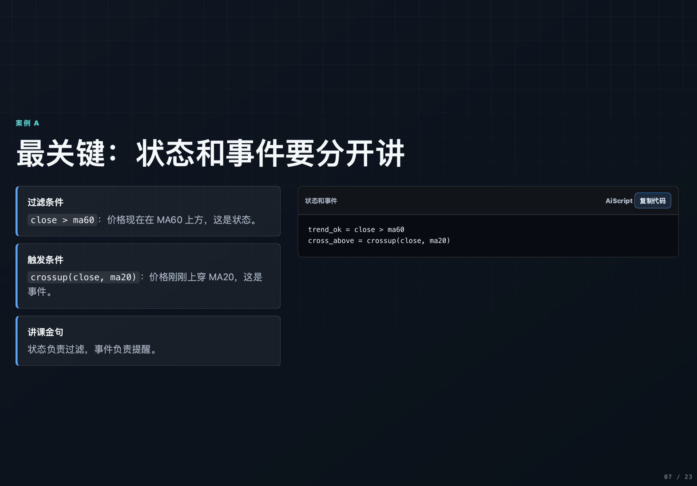Viewport: 697px width, 486px height.
Task: Click the text 价格现在在 MA60 上方
Action: (x=155, y=220)
